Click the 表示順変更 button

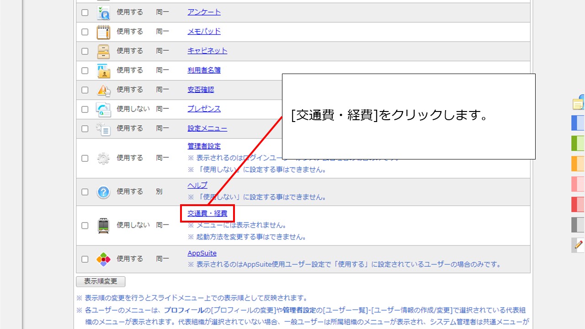click(x=101, y=281)
